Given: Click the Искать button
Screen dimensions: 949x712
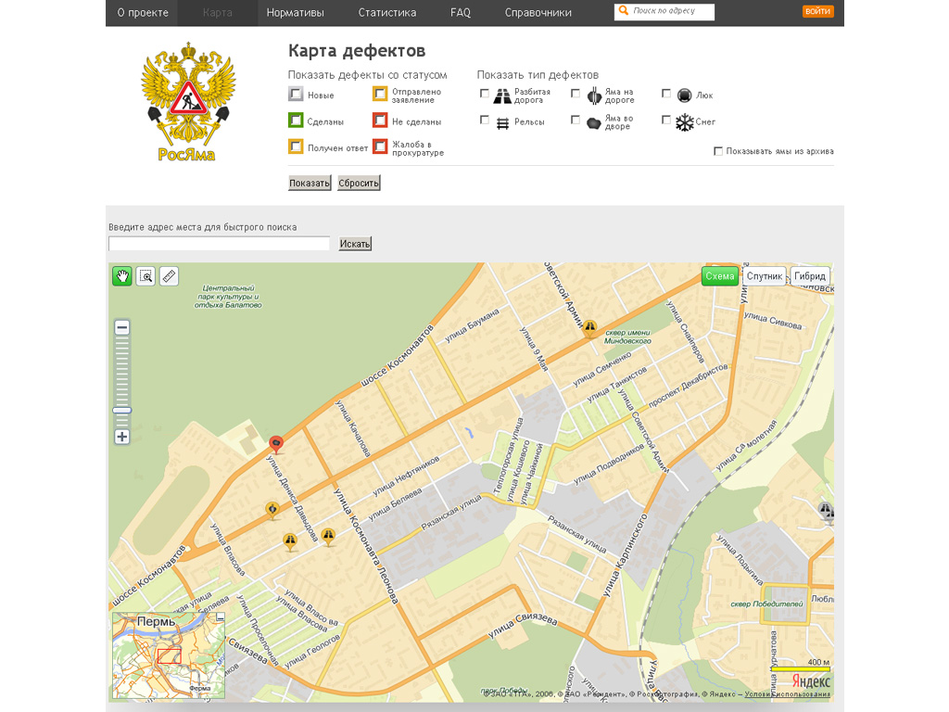Looking at the screenshot, I should coord(355,244).
